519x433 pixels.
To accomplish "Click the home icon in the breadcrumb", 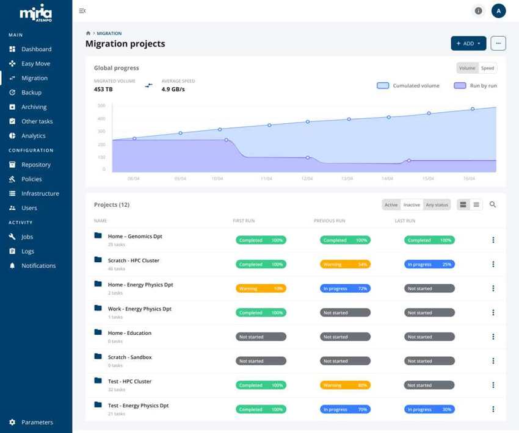I will 88,34.
